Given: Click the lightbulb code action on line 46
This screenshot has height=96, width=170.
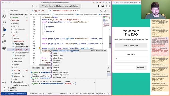Looking at the screenshot, I should (40, 48).
